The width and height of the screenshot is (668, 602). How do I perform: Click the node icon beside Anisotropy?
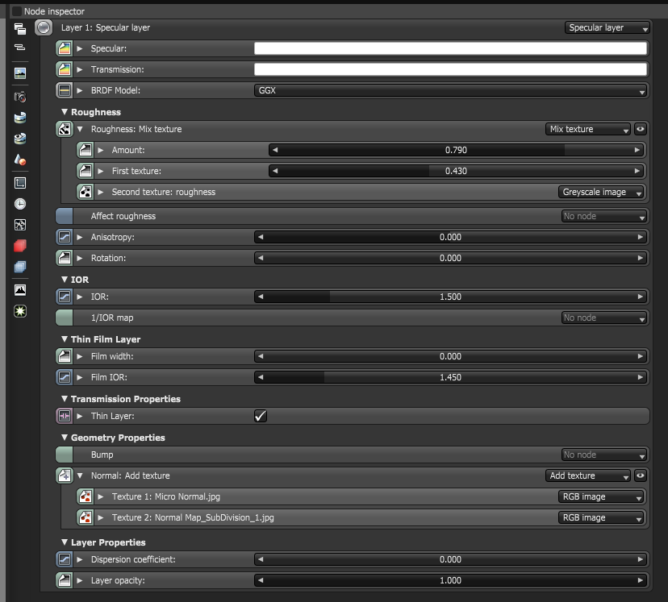point(65,237)
